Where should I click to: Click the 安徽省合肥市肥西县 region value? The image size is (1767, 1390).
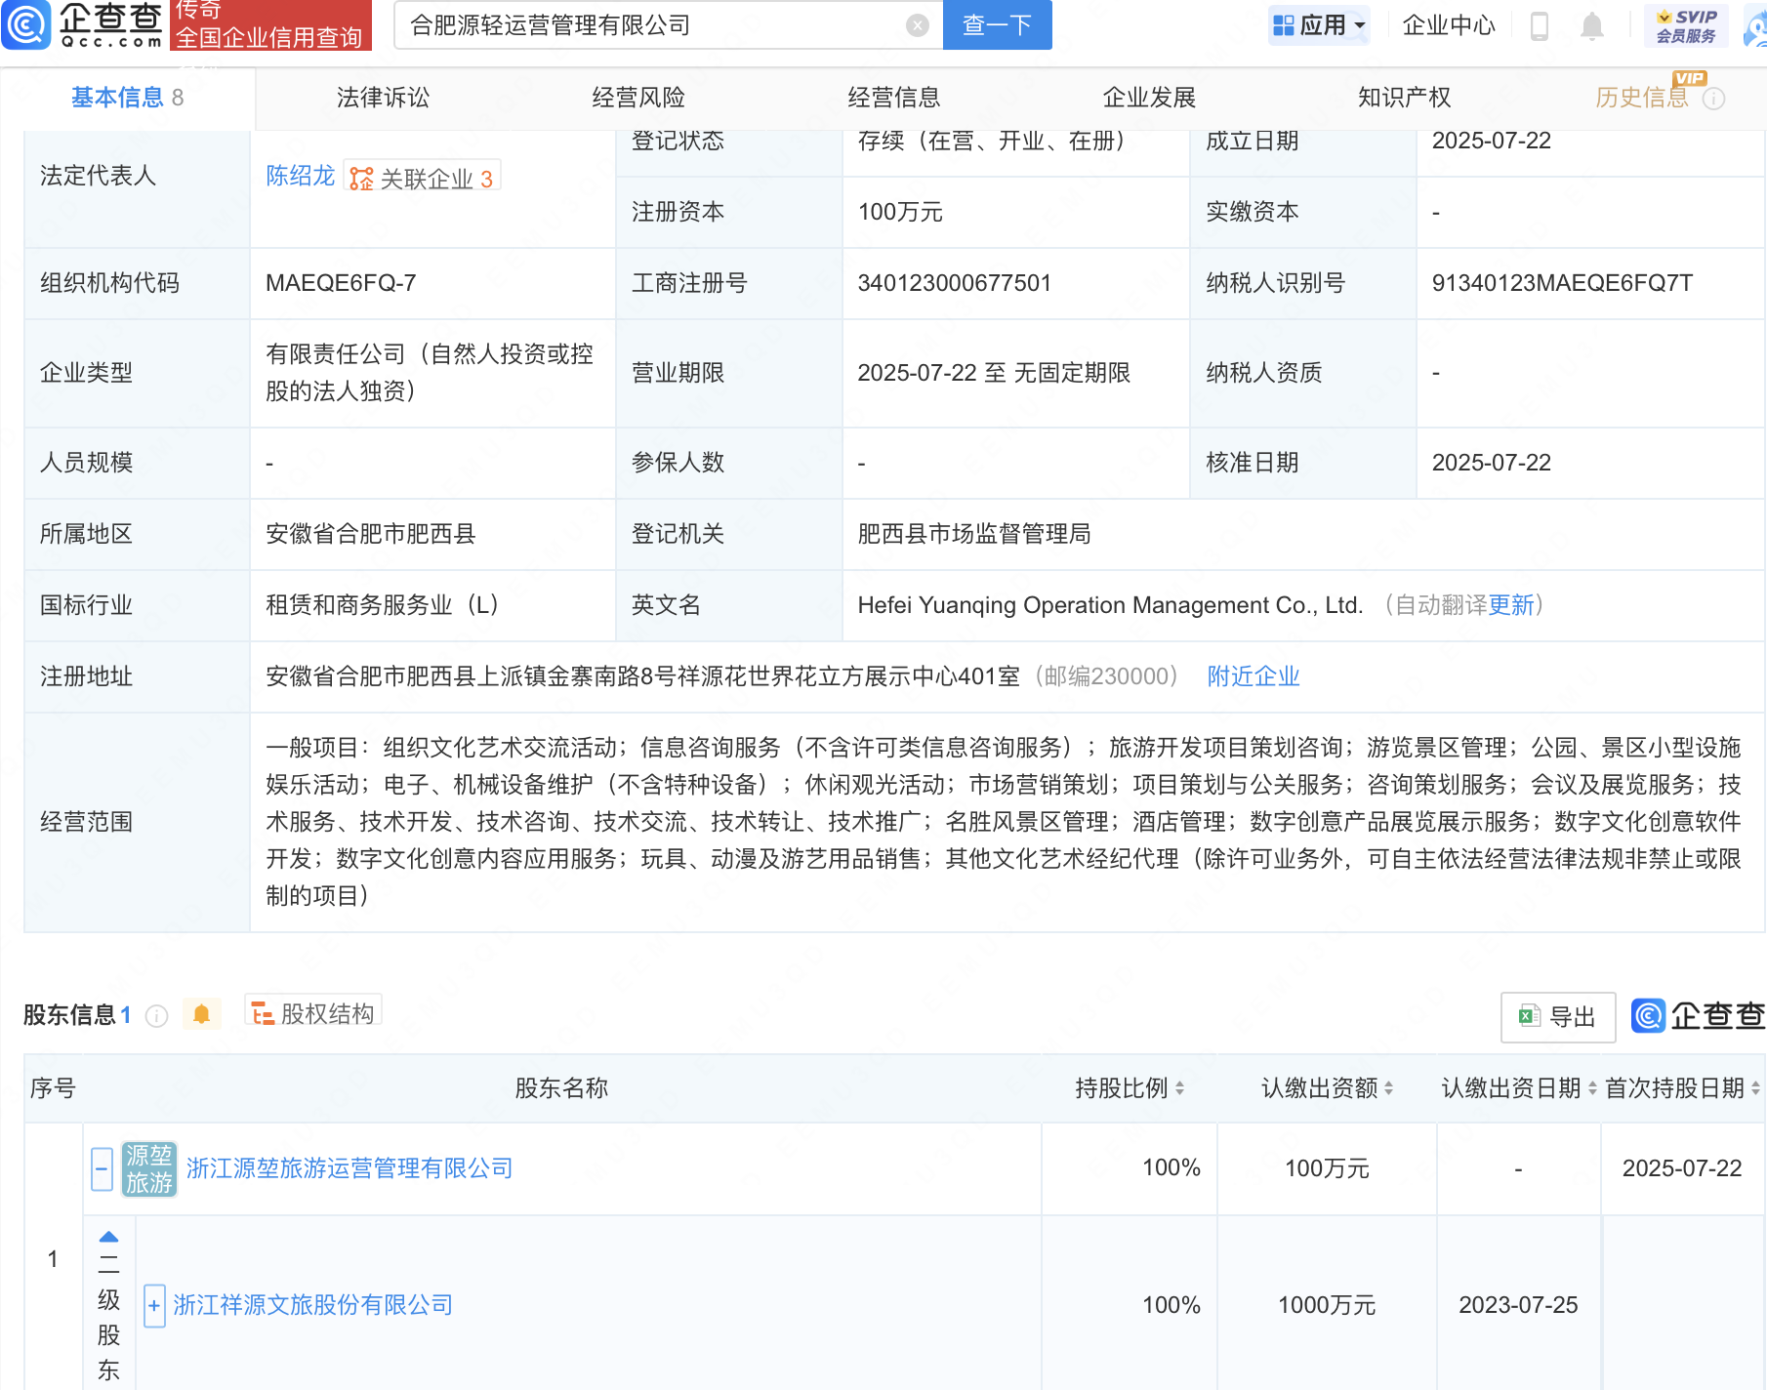click(x=371, y=534)
